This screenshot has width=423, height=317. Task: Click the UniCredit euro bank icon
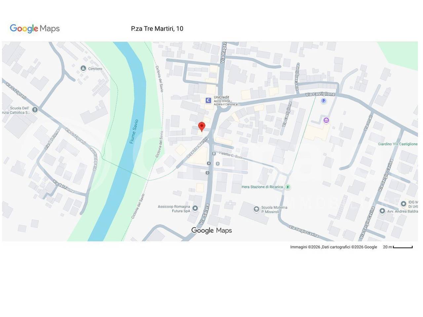click(208, 100)
